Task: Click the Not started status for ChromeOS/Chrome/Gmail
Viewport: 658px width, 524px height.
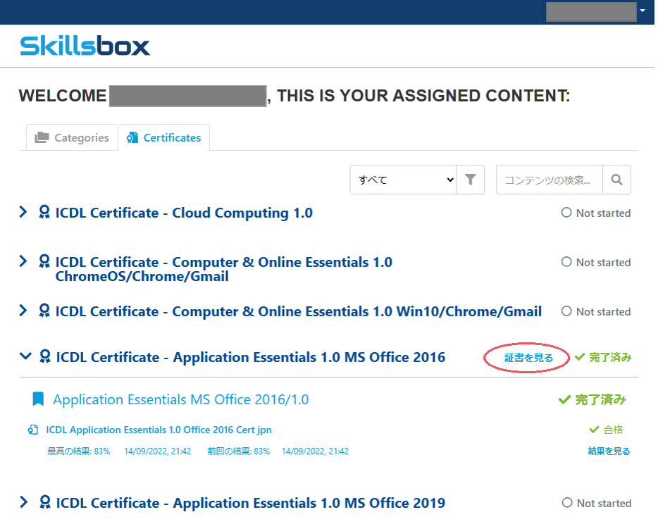Action: tap(596, 263)
